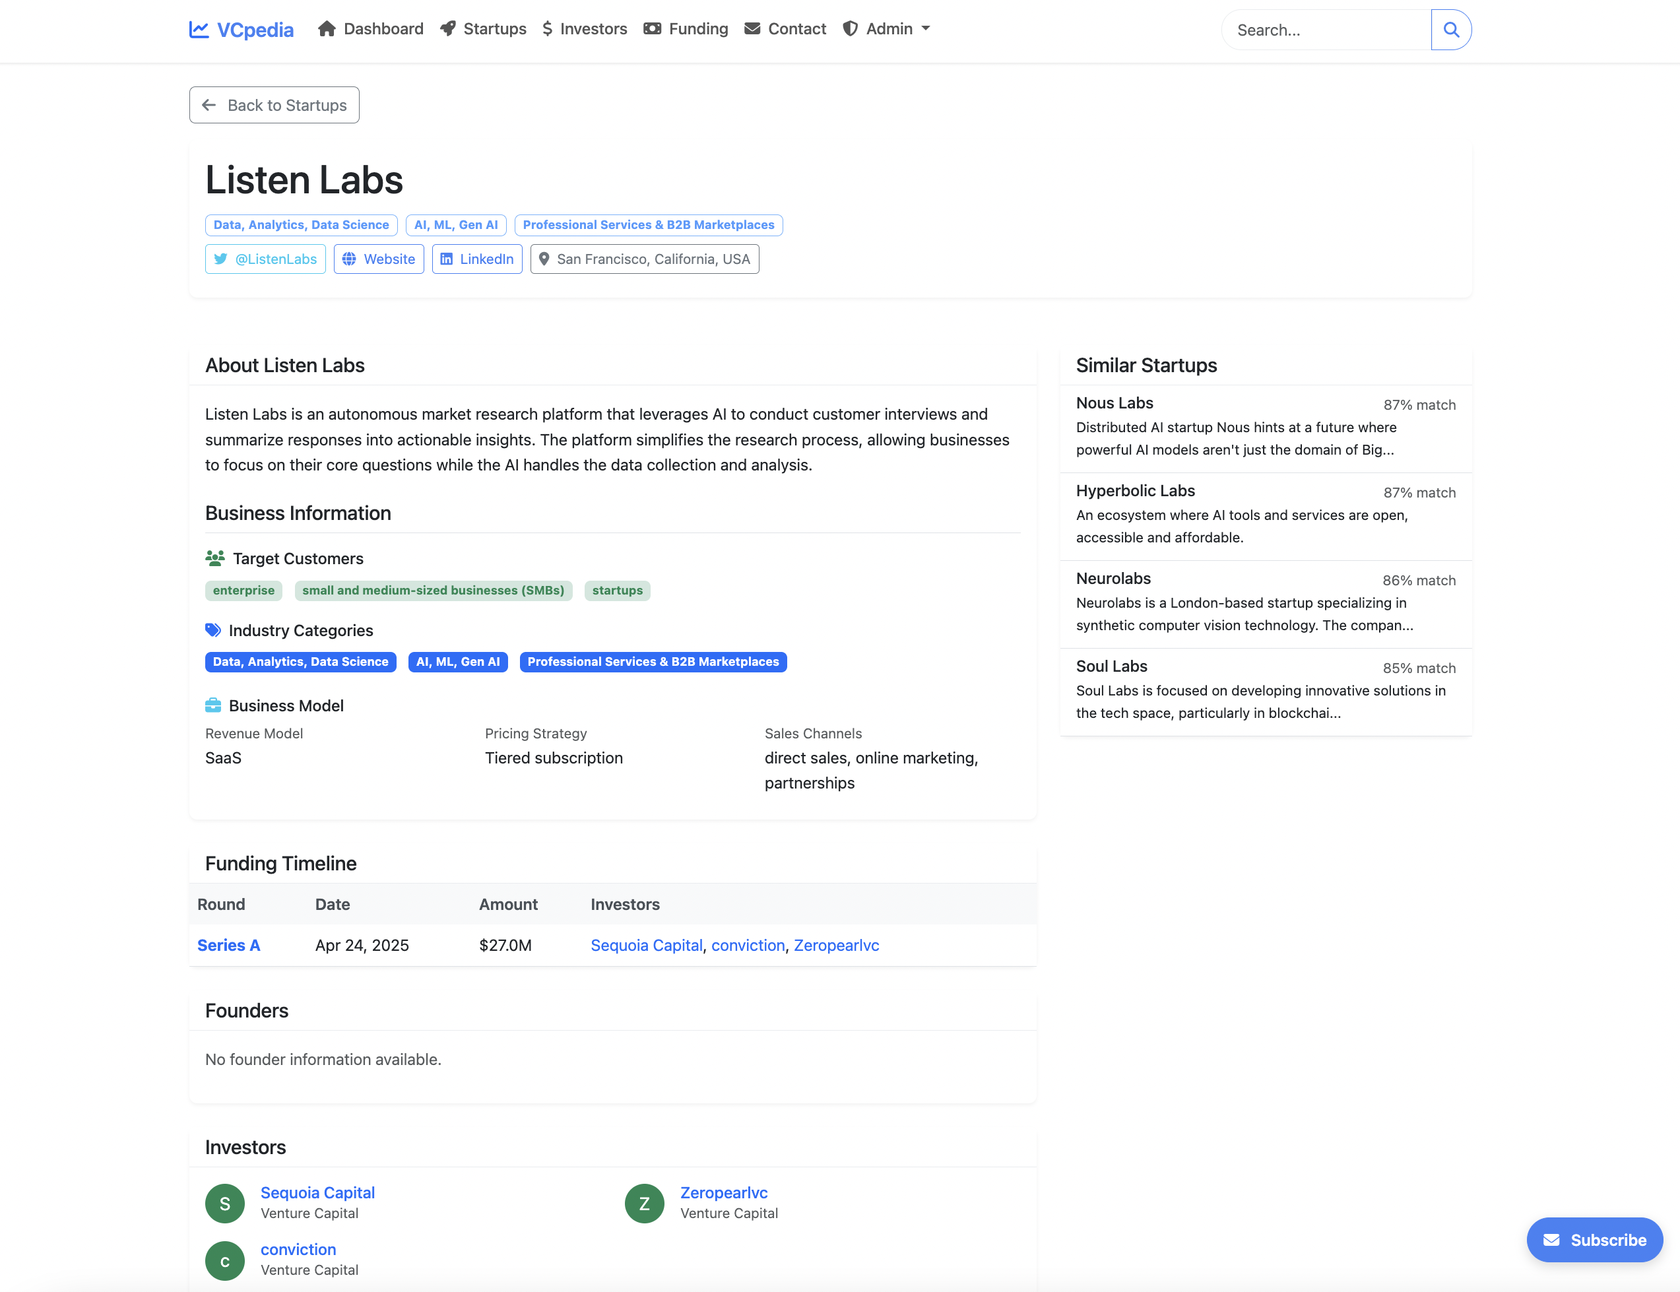Click Back to Startups button
The height and width of the screenshot is (1292, 1680).
click(275, 106)
